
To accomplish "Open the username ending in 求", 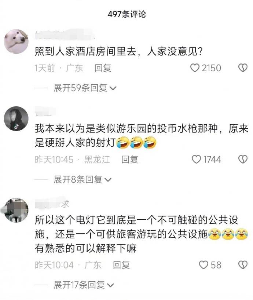I will (x=52, y=204).
